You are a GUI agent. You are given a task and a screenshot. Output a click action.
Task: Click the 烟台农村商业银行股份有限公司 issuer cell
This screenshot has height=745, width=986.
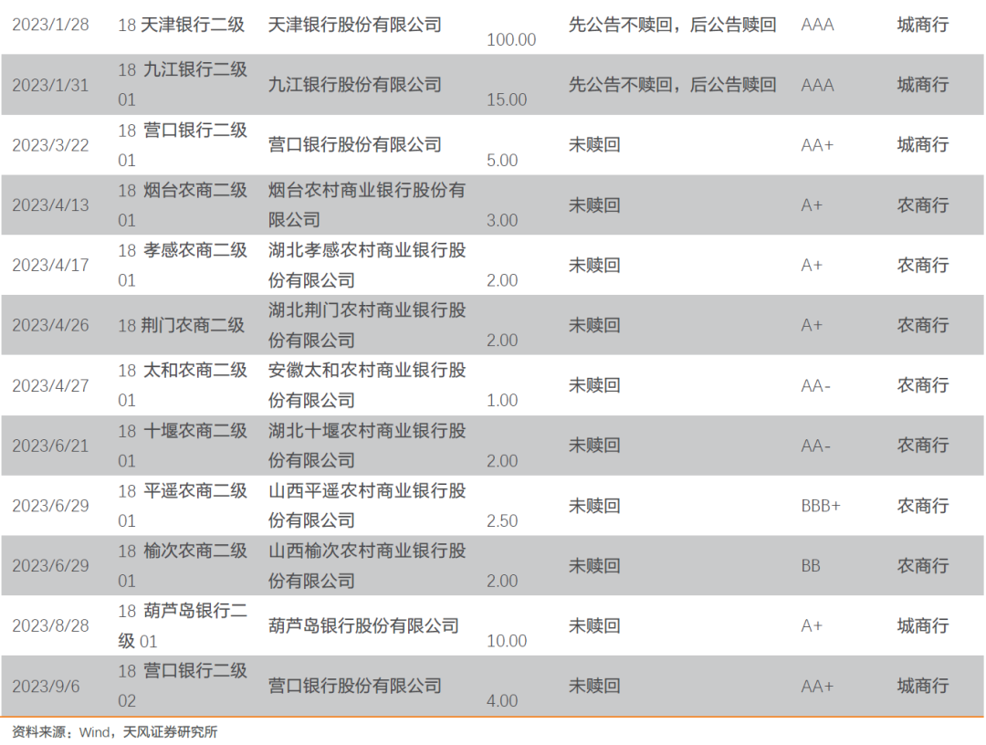click(x=363, y=205)
